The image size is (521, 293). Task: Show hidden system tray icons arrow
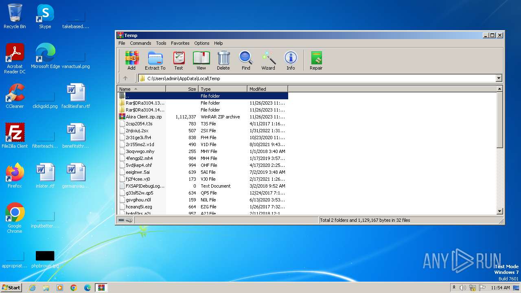coord(454,287)
